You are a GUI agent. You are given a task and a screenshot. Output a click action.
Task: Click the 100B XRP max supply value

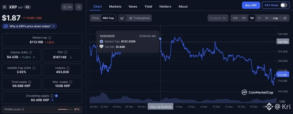pyautogui.click(x=63, y=86)
